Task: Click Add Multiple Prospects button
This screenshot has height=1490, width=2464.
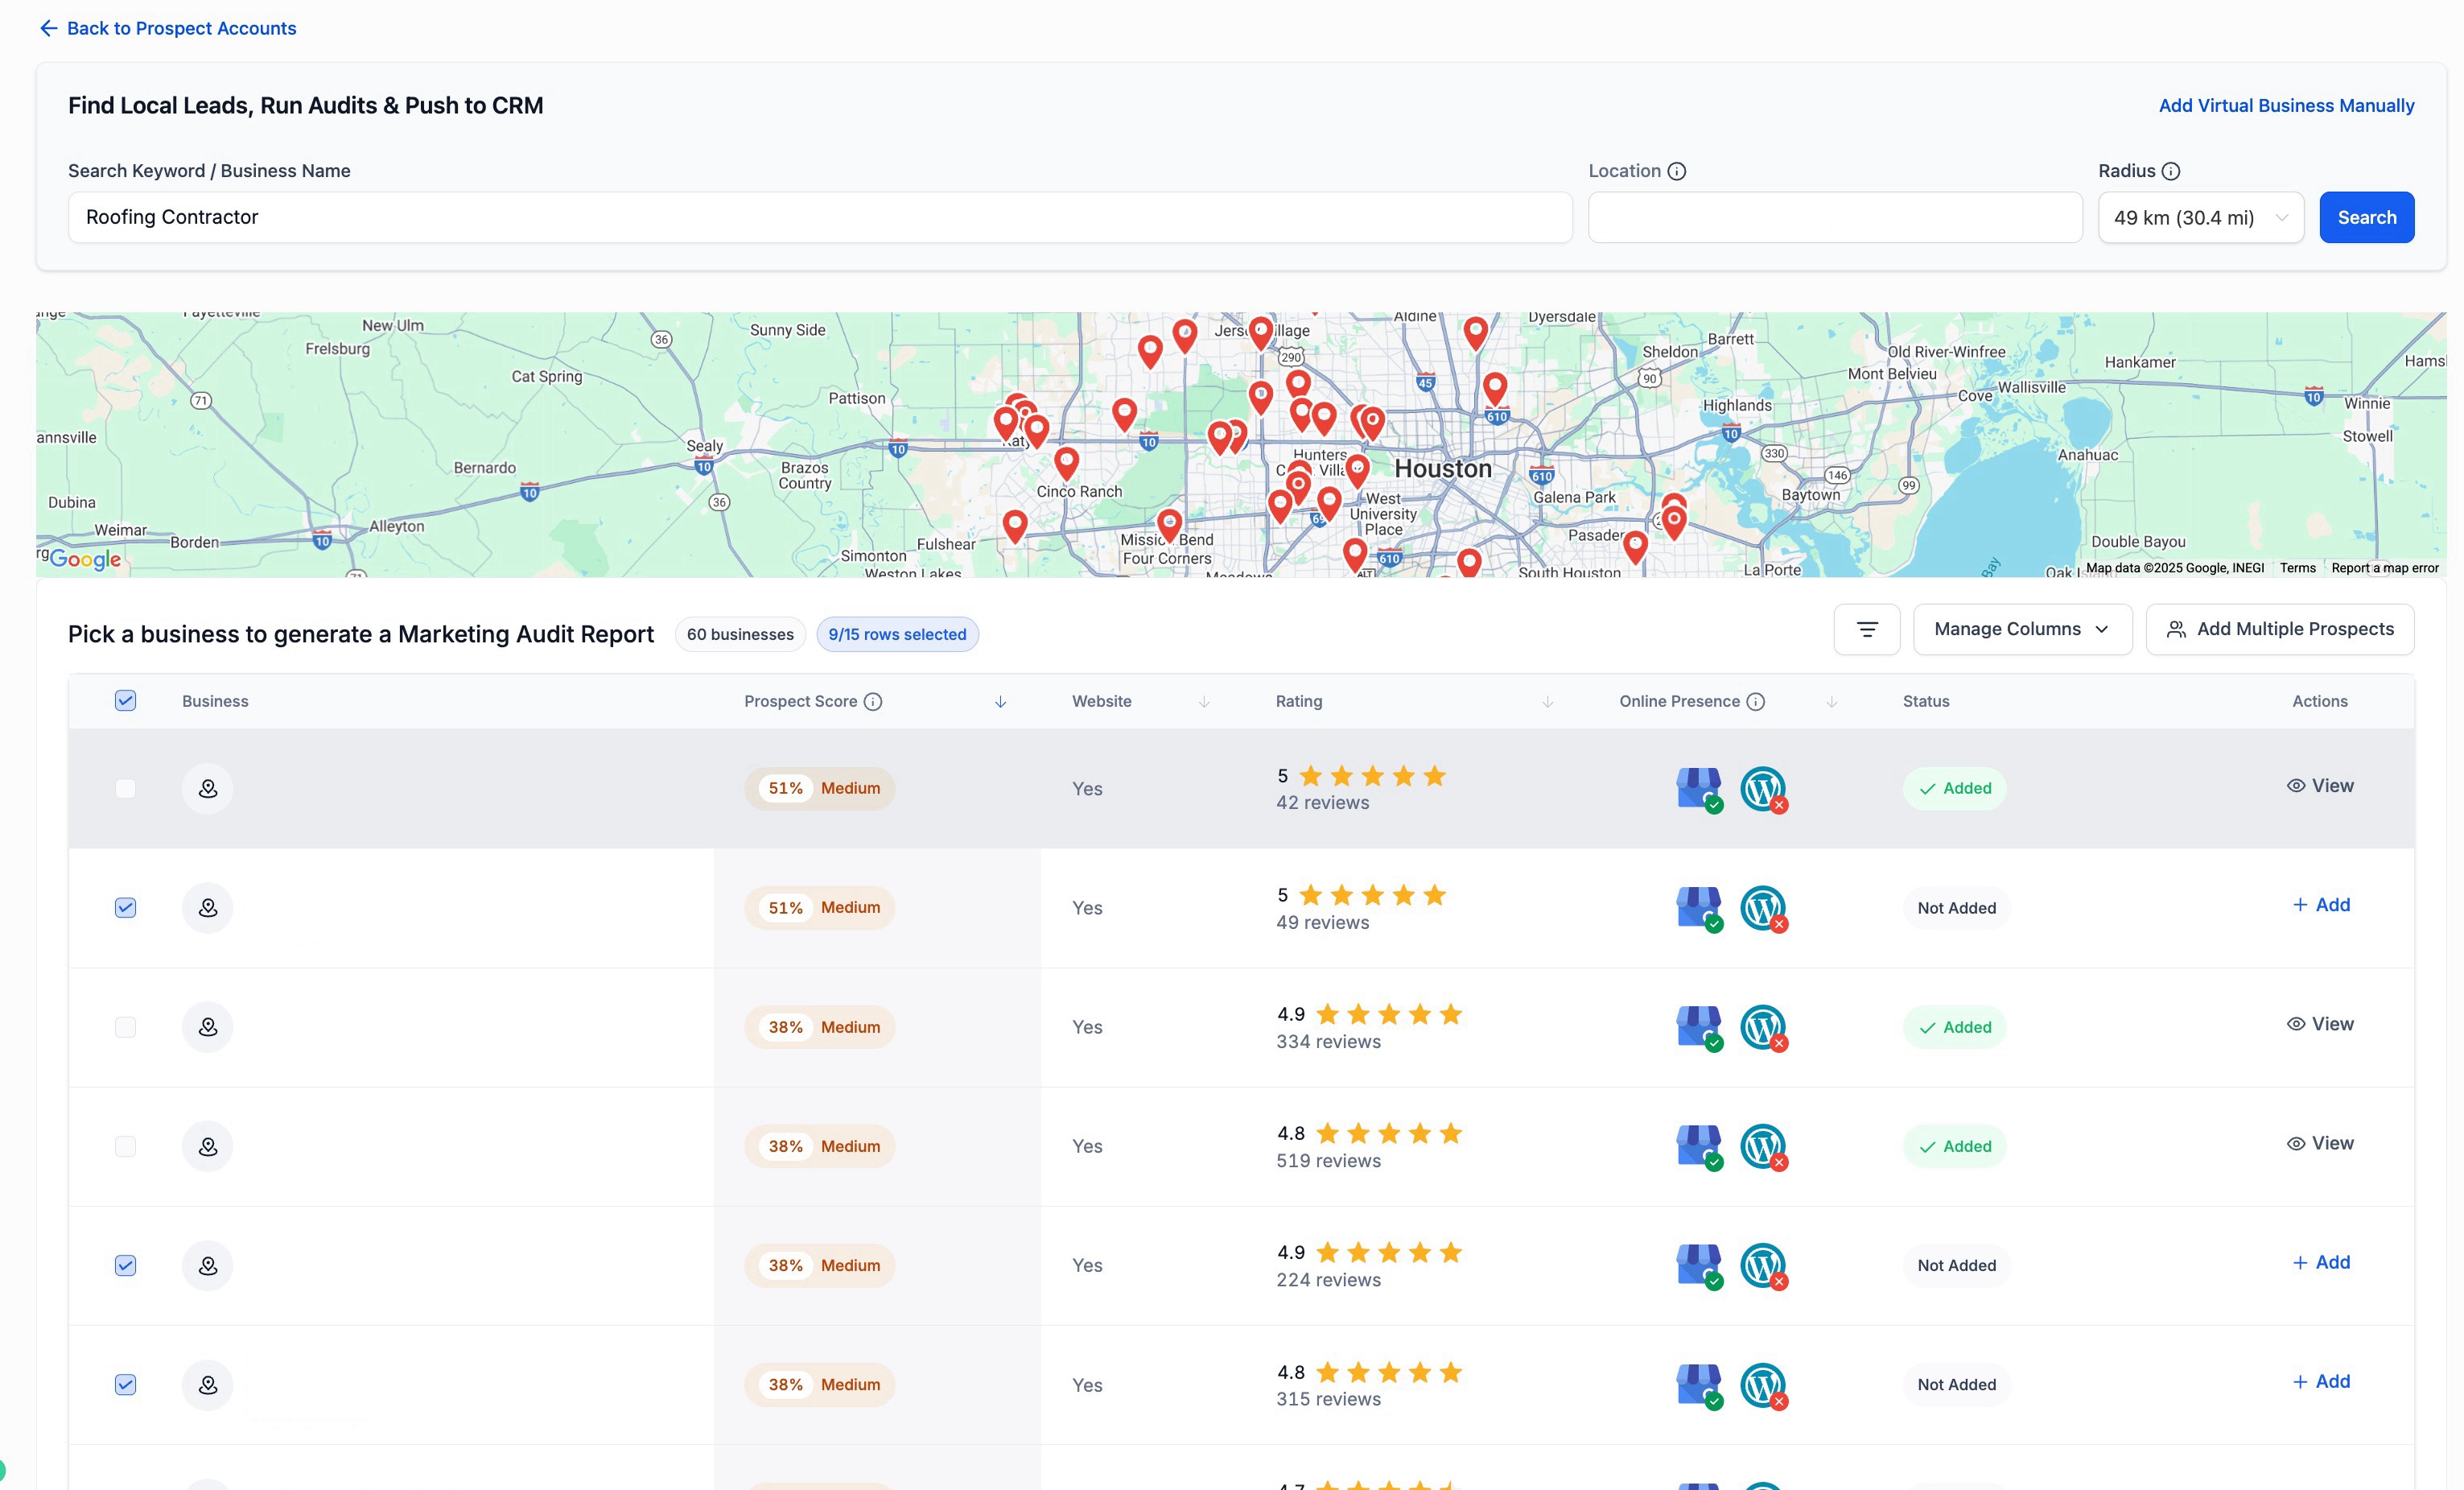Action: (x=2280, y=629)
